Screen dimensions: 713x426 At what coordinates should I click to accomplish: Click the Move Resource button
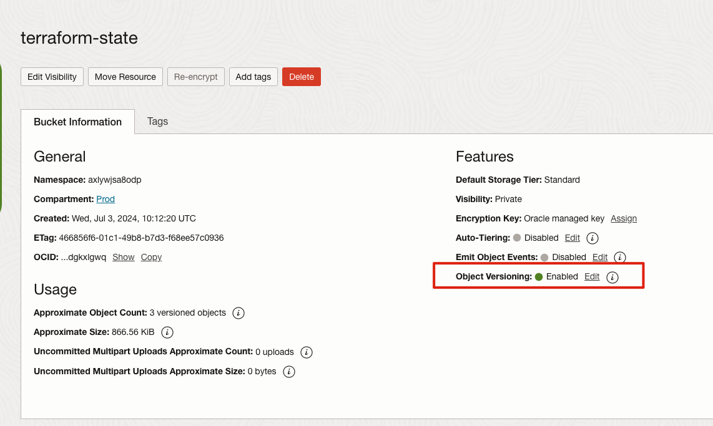(x=125, y=77)
